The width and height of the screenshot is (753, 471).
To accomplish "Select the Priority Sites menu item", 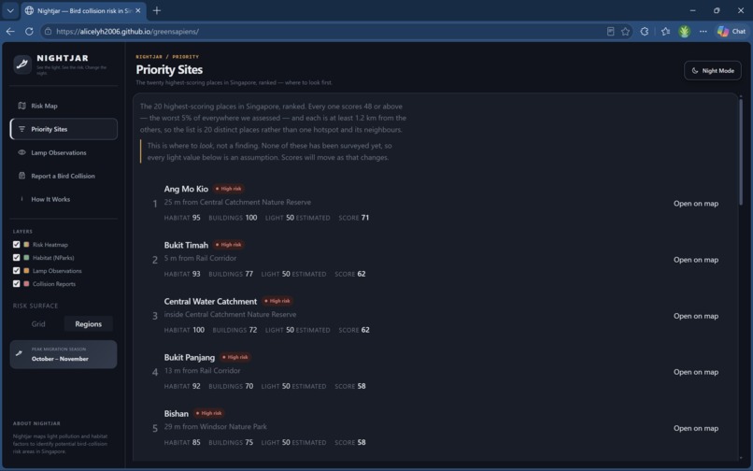I will 64,129.
